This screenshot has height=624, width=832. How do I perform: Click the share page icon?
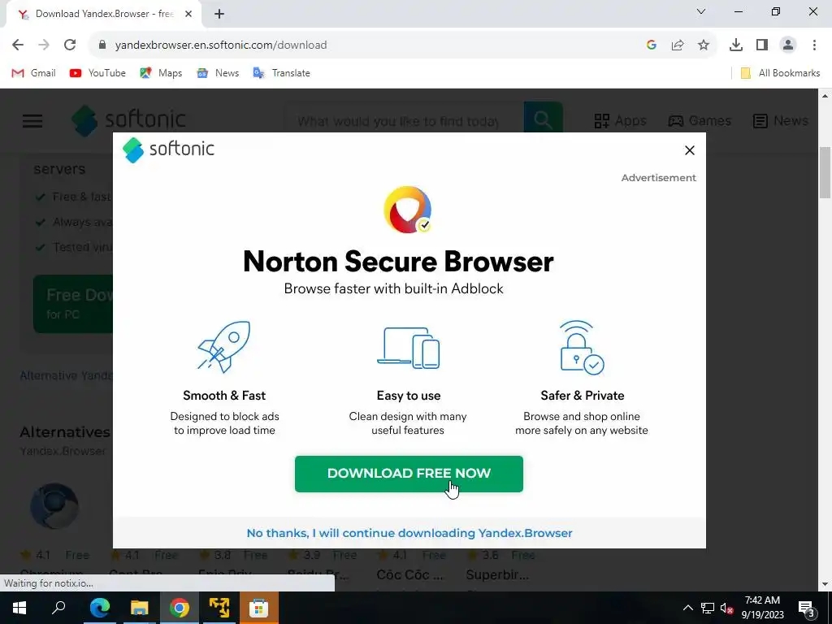coord(678,45)
